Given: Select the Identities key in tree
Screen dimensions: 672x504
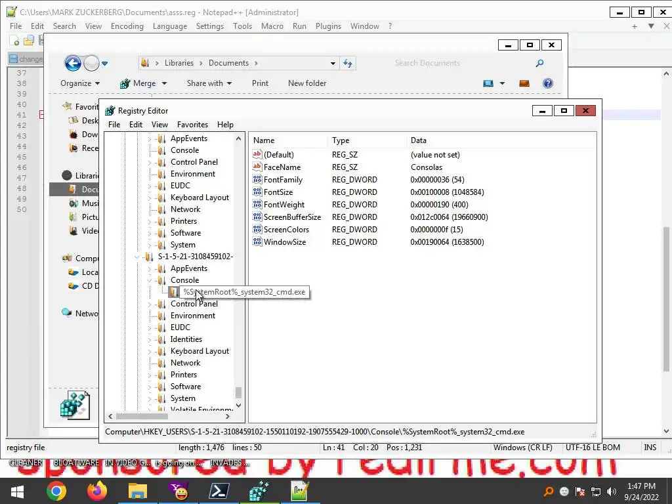Looking at the screenshot, I should click(x=186, y=339).
